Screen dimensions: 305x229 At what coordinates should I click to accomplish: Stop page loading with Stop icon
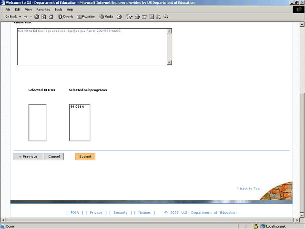(x=37, y=17)
